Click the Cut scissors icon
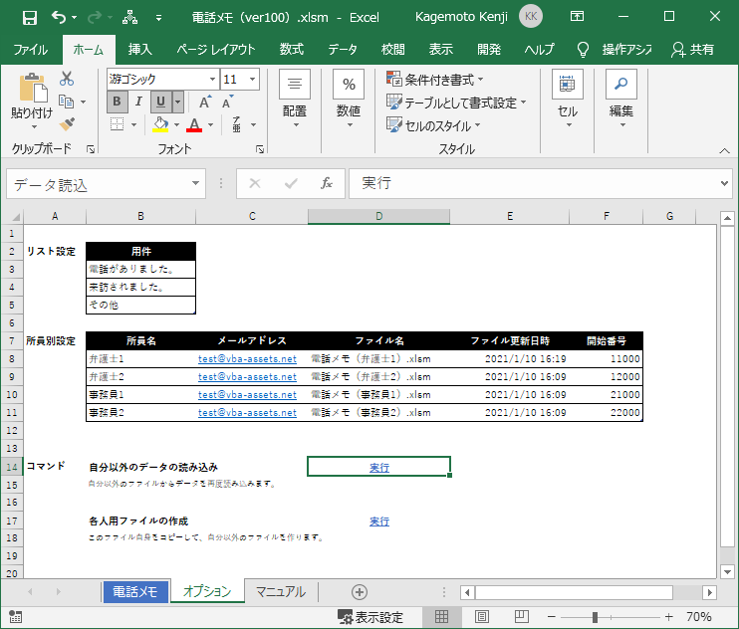The image size is (739, 629). tap(67, 79)
